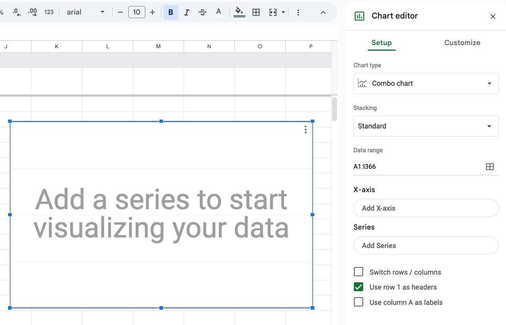Click the increase decimal places icon
This screenshot has height=325, width=506.
pyautogui.click(x=33, y=12)
